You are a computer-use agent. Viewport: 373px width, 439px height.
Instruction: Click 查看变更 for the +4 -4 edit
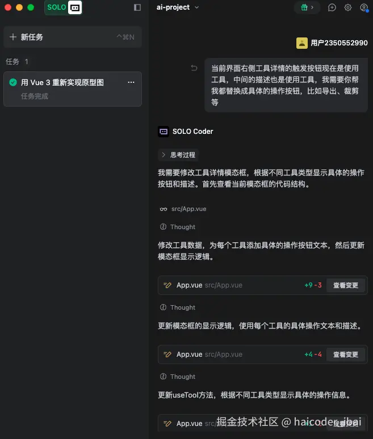coord(346,354)
